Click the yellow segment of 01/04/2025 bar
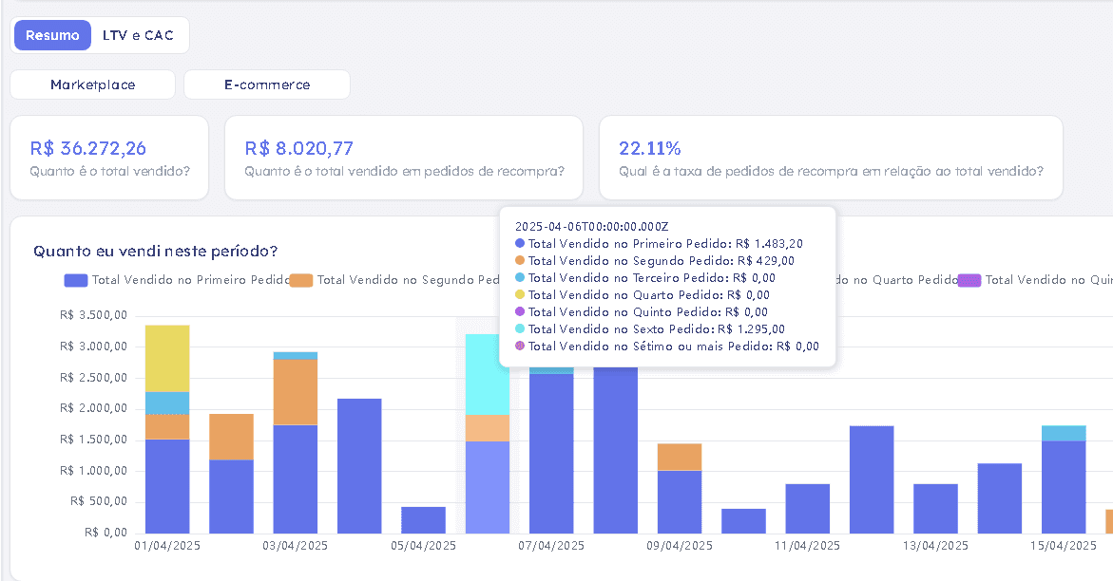The width and height of the screenshot is (1113, 581). click(167, 358)
